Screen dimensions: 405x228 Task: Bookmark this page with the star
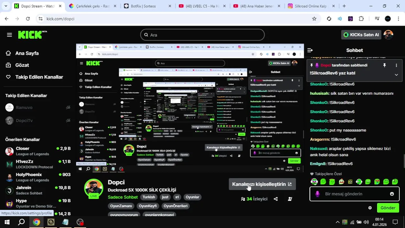314,19
